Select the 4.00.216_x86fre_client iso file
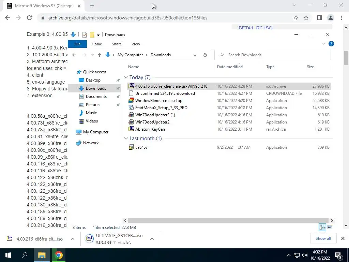349x262 pixels. click(229, 86)
